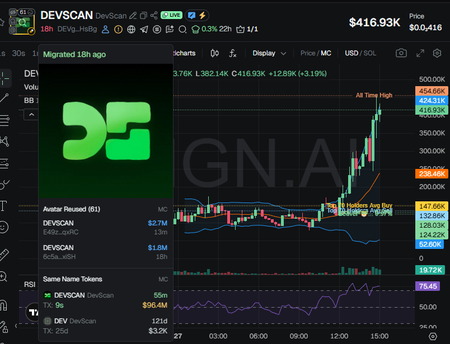Open the AI chat sparkle icon
Image resolution: width=450 pixels, height=344 pixels.
[170, 29]
